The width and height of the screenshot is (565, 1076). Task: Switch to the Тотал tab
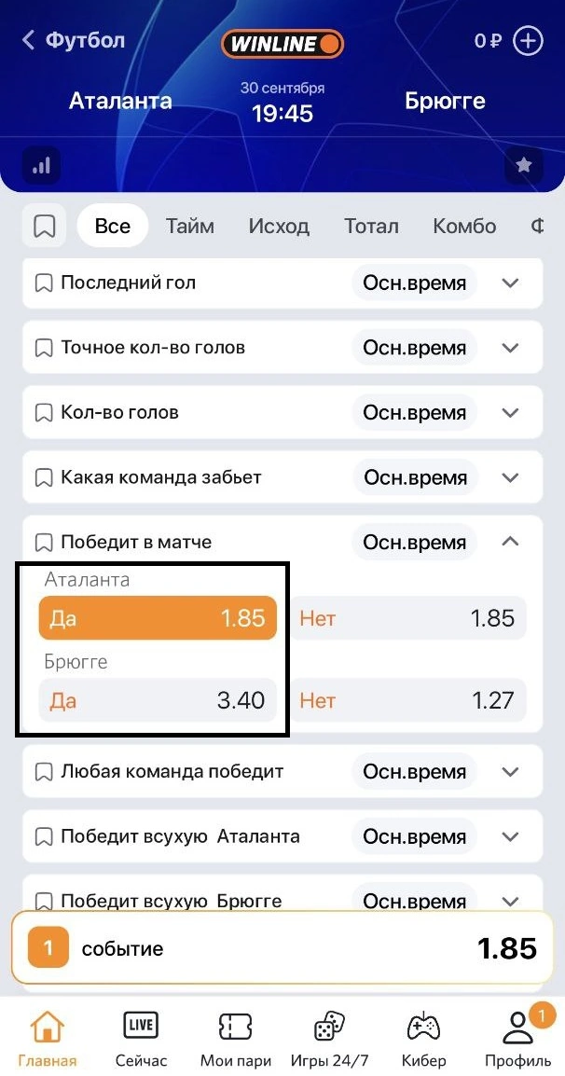click(x=371, y=227)
